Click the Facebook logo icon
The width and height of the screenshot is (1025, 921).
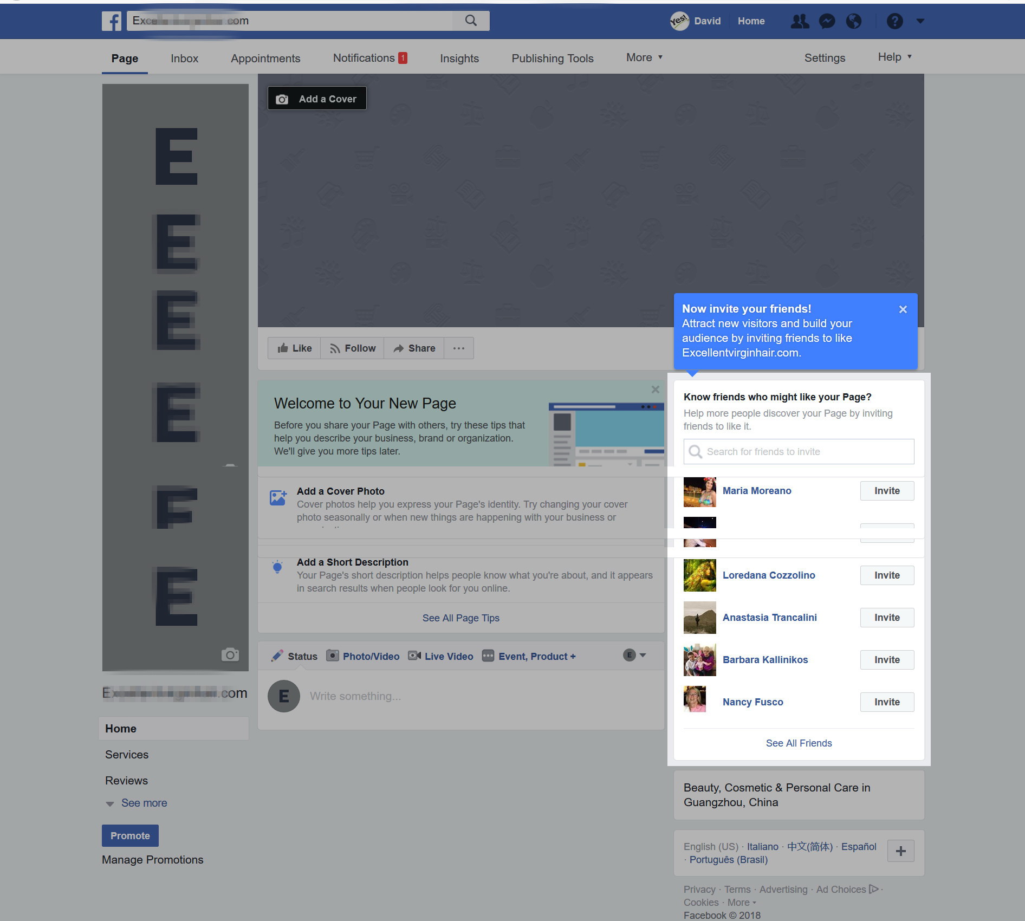coord(112,21)
